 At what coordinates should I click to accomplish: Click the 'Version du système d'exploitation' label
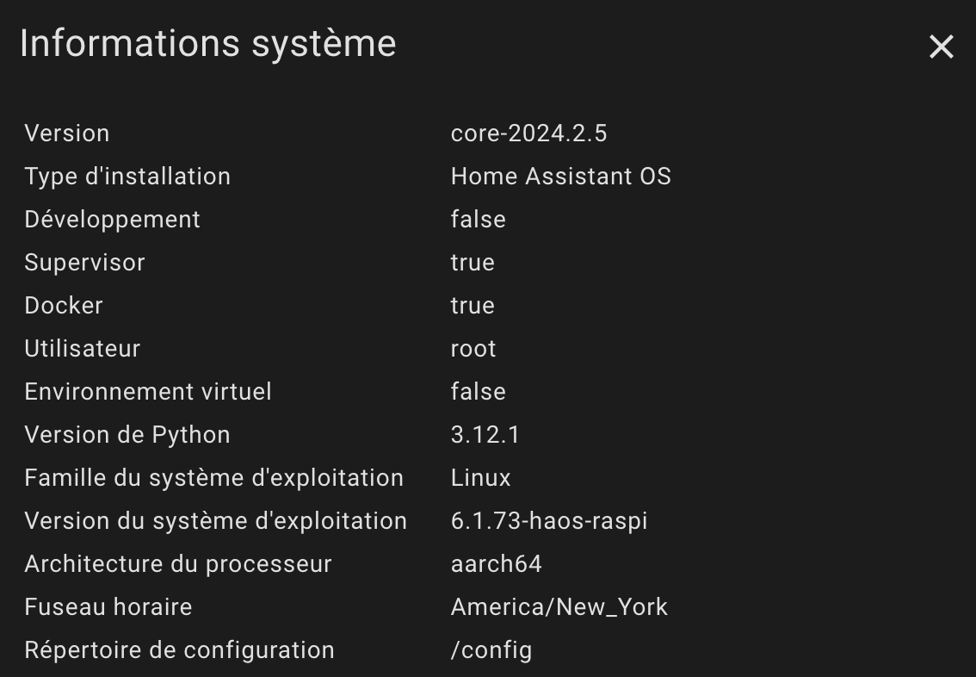(x=215, y=521)
